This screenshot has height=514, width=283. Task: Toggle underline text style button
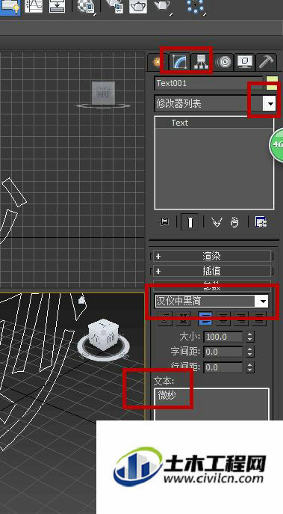point(183,319)
